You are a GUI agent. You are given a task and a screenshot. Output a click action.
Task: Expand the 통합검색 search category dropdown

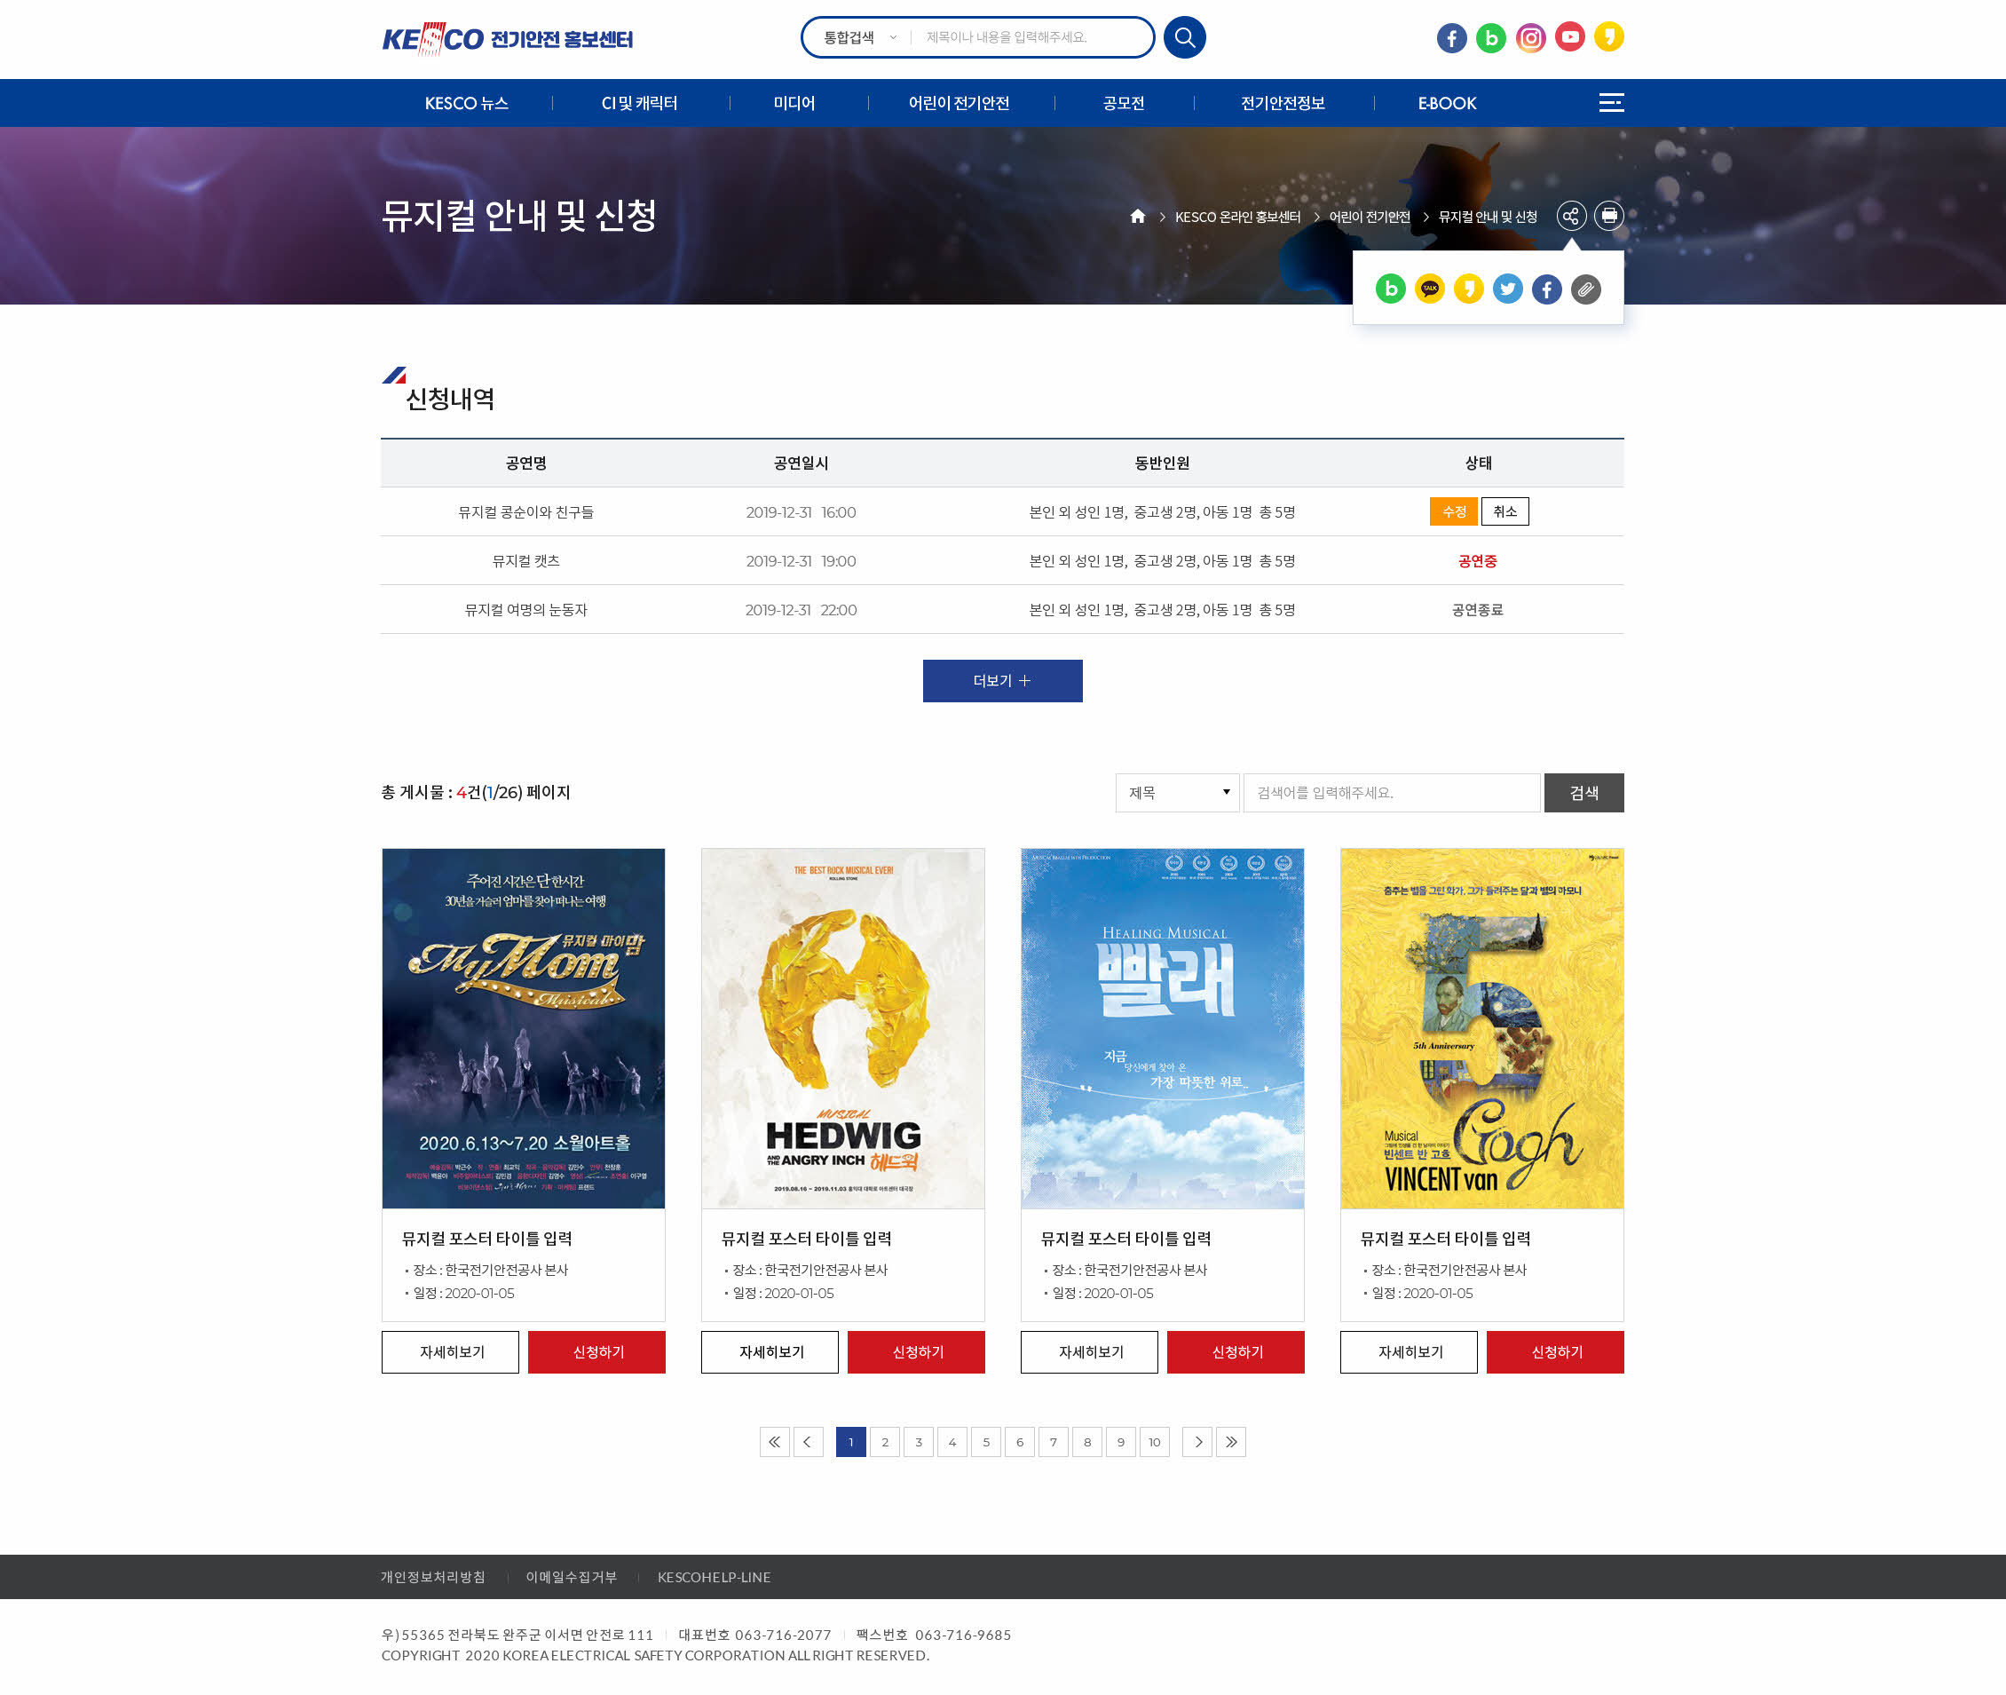(860, 37)
